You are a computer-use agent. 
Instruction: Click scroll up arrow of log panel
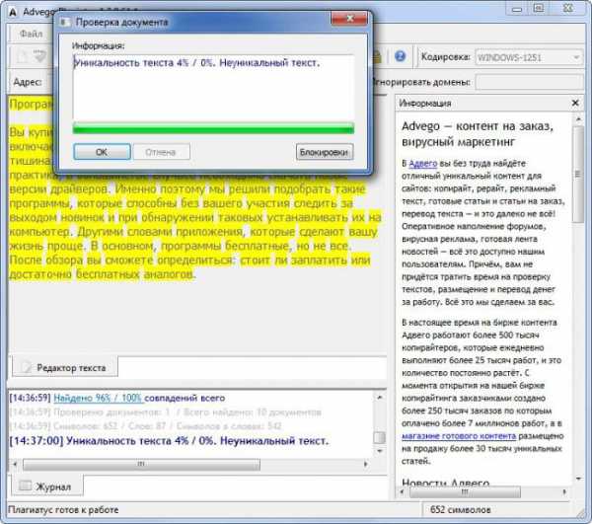[380, 397]
